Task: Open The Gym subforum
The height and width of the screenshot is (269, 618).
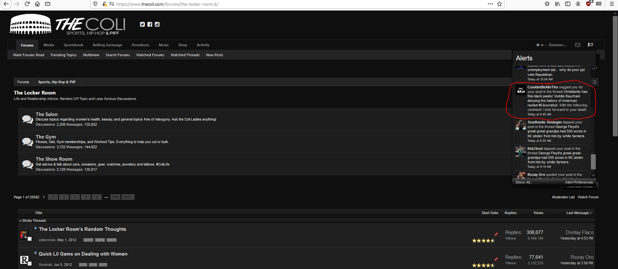Action: [x=46, y=136]
